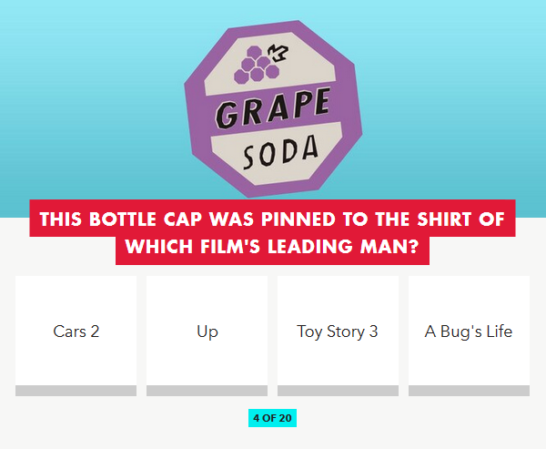
Task: Click the 4 OF 20 progress indicator
Action: tap(272, 418)
